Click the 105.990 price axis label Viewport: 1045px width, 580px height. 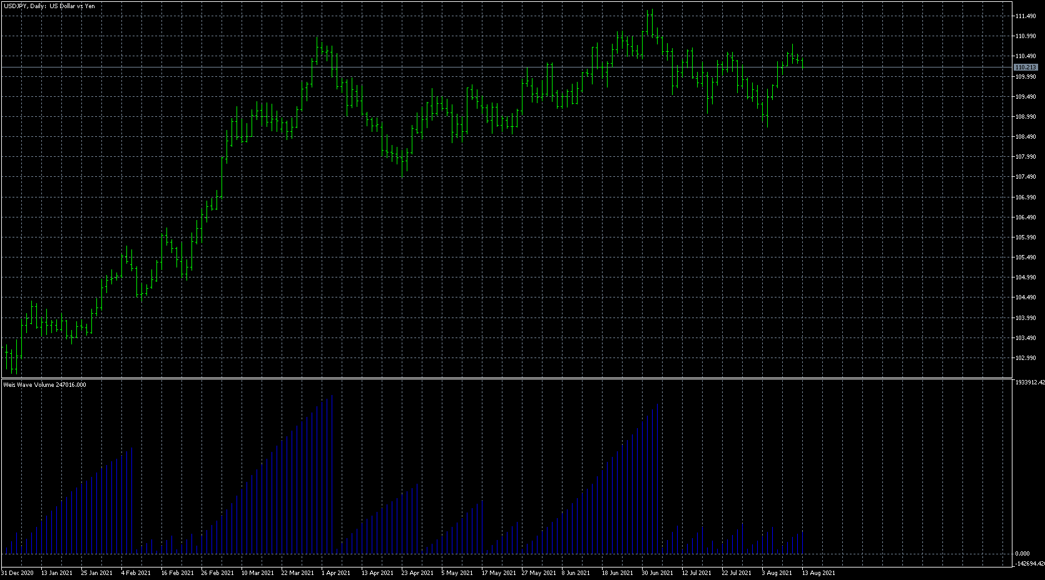click(x=1025, y=237)
